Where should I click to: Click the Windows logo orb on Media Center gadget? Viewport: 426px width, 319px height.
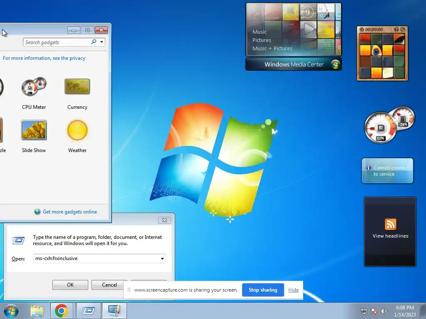pyautogui.click(x=335, y=64)
